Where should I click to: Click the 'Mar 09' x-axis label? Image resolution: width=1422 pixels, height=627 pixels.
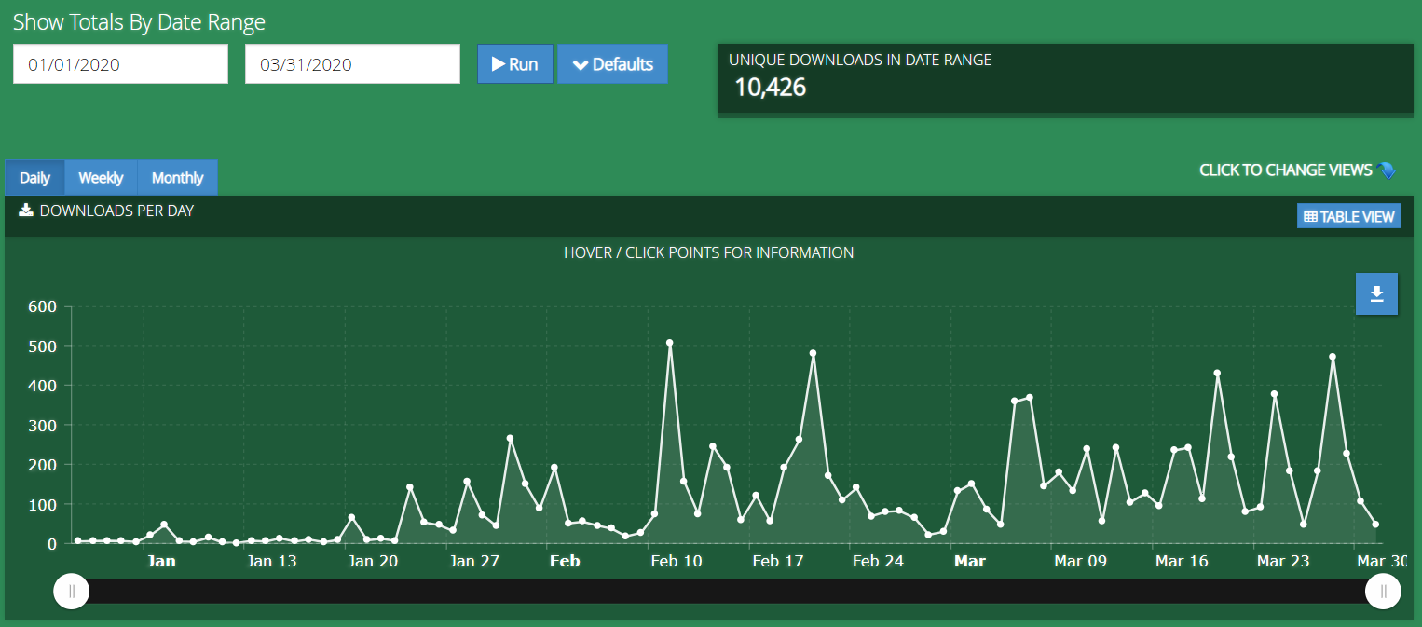tap(1080, 561)
